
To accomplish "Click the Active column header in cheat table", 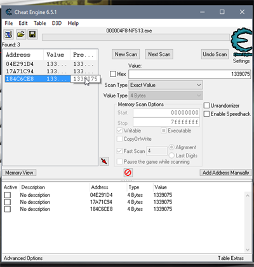I will 11,187.
